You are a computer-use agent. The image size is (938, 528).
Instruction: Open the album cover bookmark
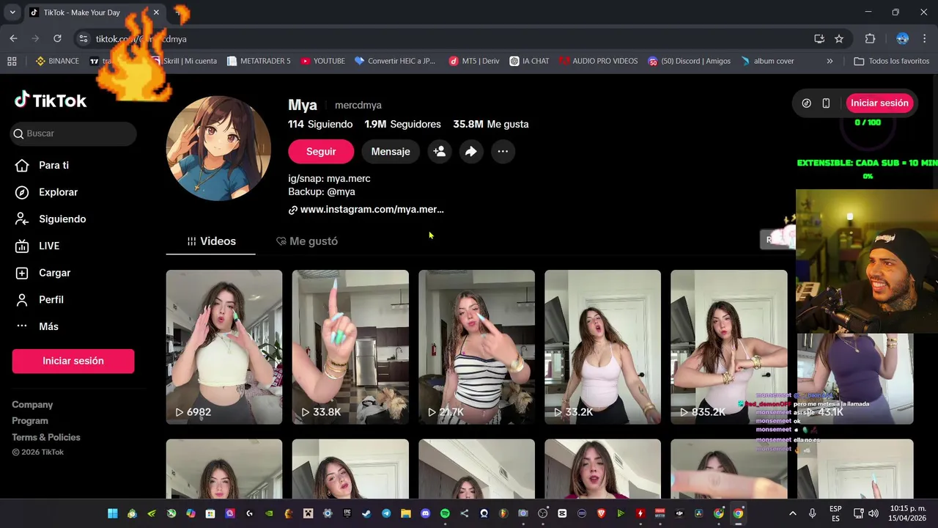(x=767, y=61)
